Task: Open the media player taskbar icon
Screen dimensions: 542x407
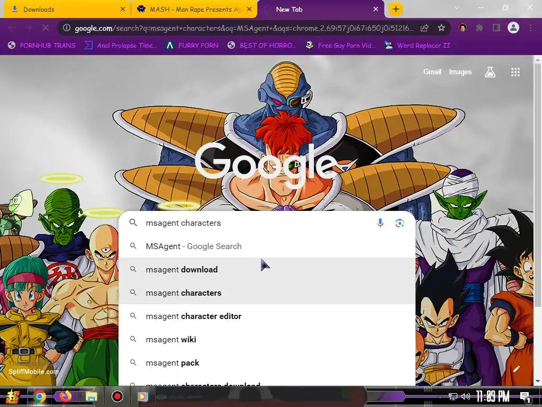Action: [x=142, y=396]
